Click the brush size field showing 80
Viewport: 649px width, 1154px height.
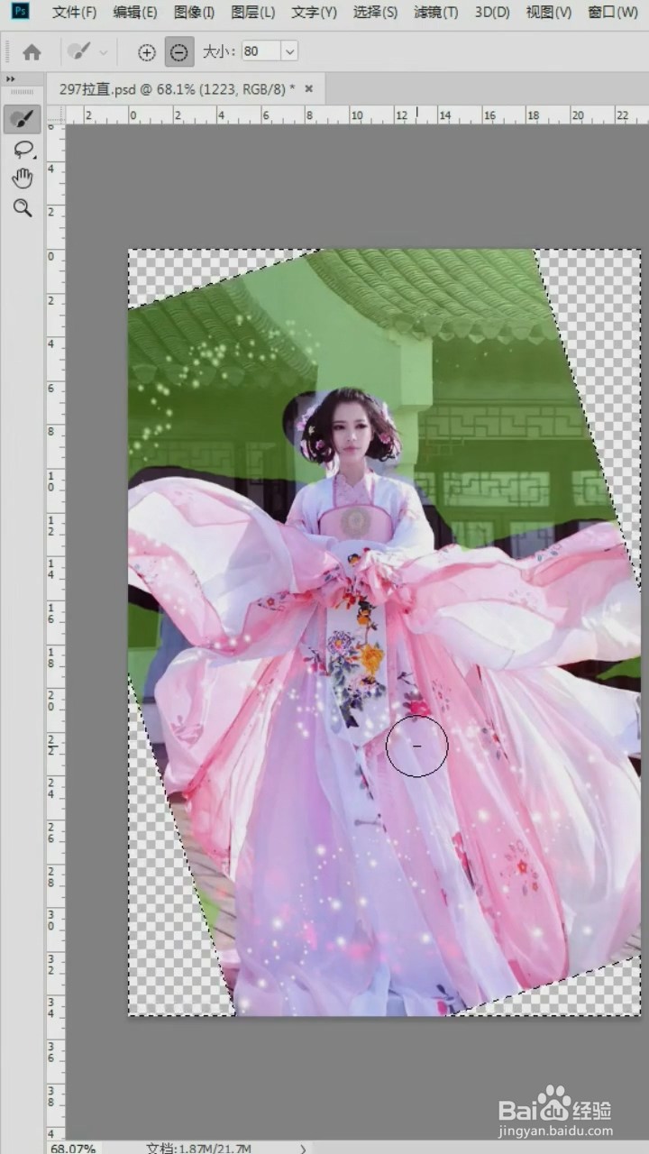pos(261,51)
